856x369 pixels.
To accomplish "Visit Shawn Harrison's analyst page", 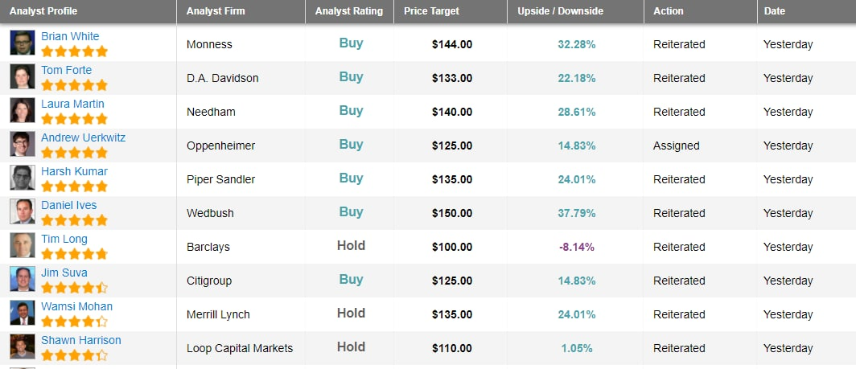I will coord(80,340).
